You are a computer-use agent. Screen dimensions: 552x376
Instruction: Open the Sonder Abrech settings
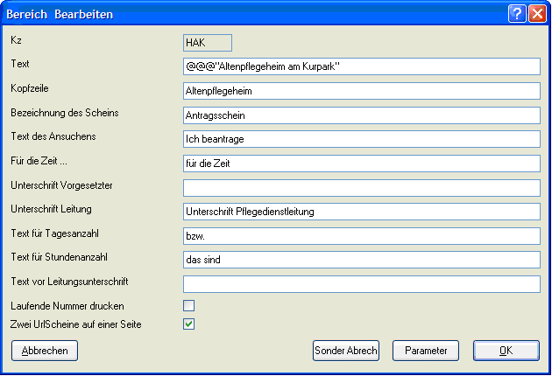tap(346, 351)
